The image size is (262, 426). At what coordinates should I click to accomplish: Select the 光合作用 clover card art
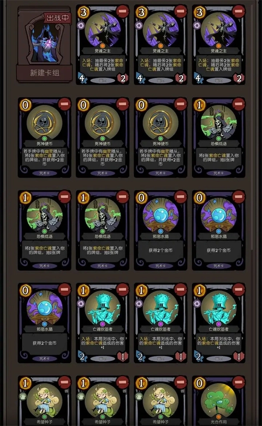tap(218, 400)
